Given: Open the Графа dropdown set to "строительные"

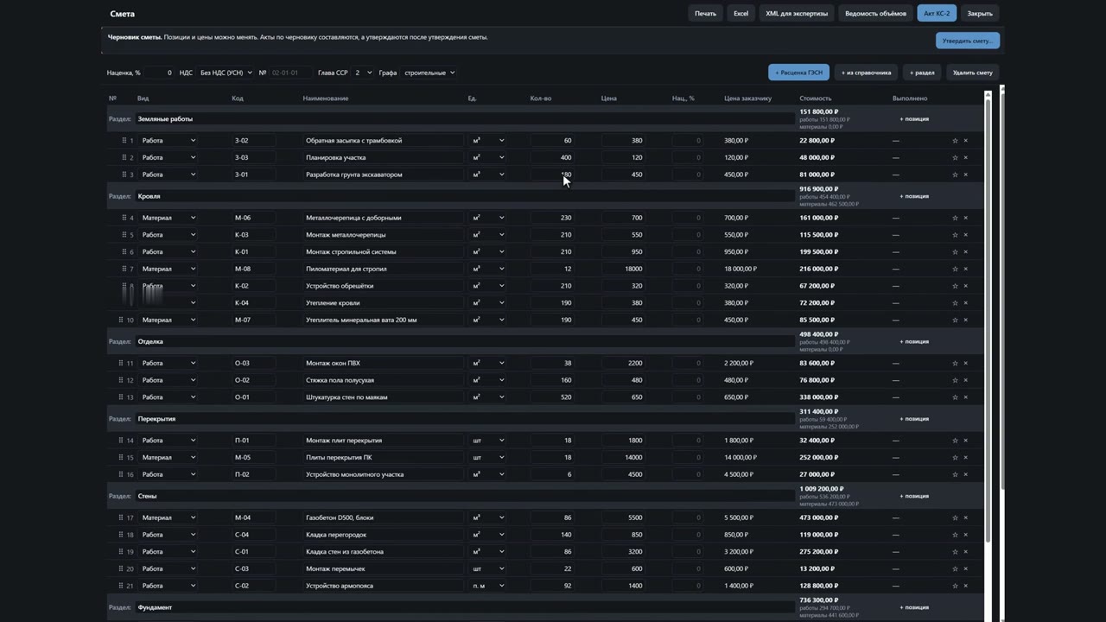Looking at the screenshot, I should tap(429, 73).
